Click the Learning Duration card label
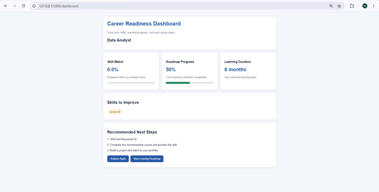The height and width of the screenshot is (192, 379). click(237, 62)
